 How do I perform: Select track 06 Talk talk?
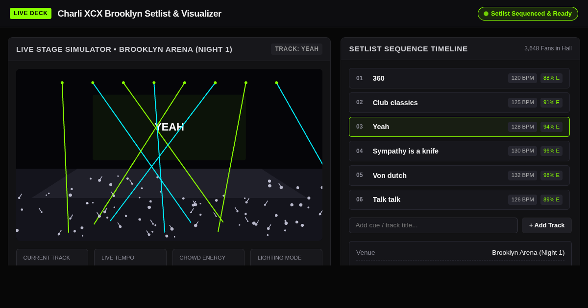tap(459, 199)
